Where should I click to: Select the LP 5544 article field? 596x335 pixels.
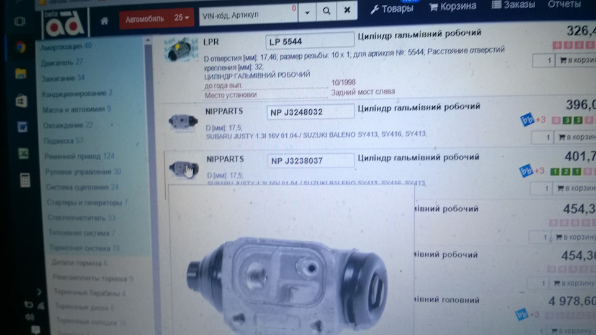point(310,41)
